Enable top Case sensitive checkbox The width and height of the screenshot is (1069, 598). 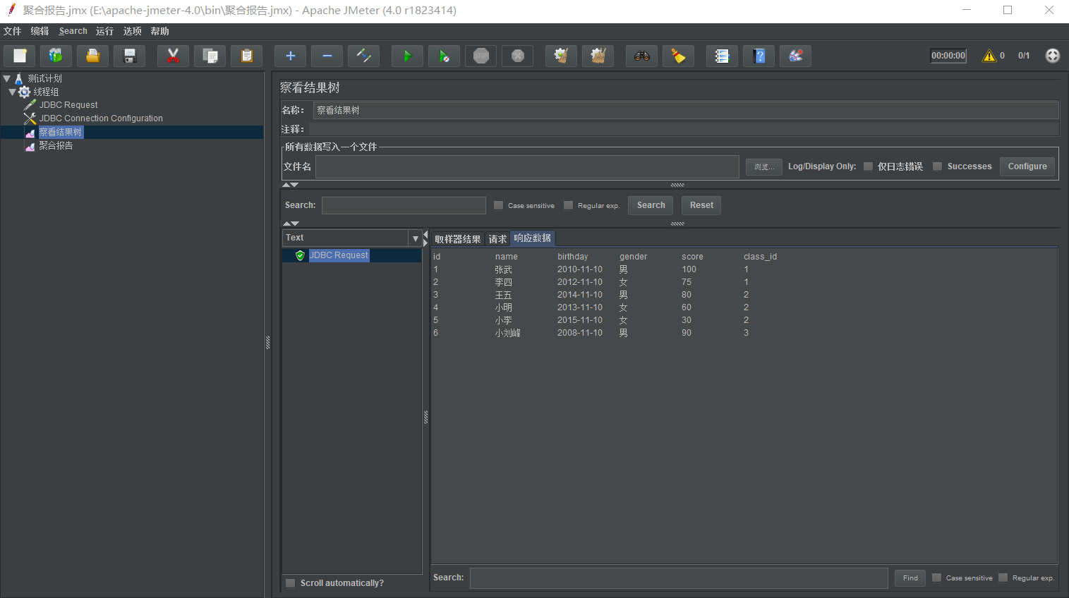tap(499, 205)
